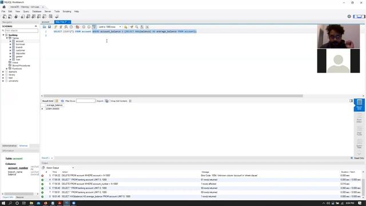Open the Limit to 1000 rows dropdown
366x206 pixels.
click(x=110, y=27)
